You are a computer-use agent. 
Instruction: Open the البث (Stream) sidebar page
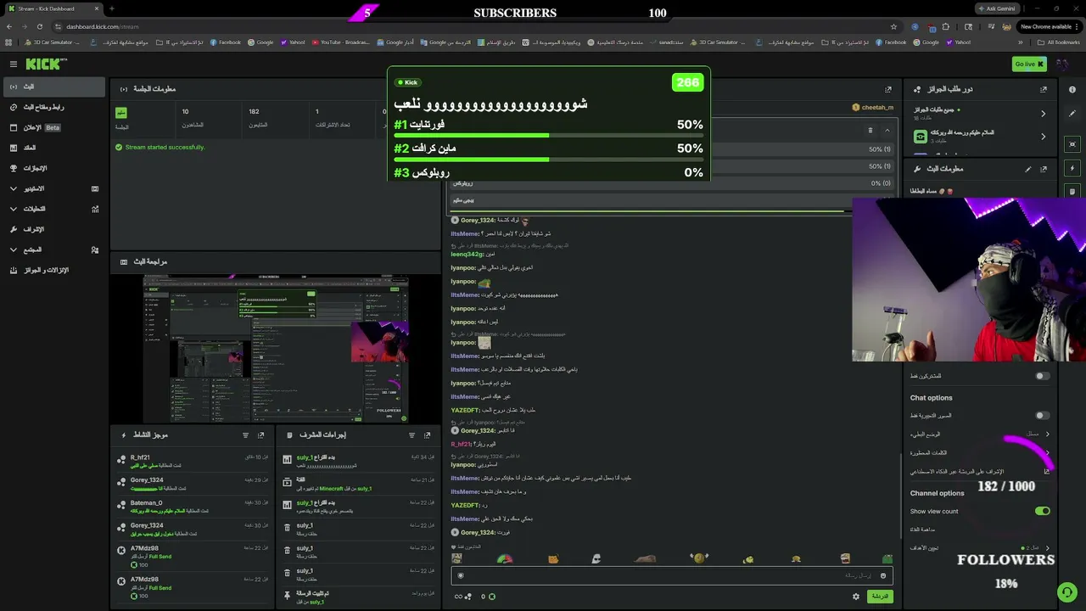53,87
